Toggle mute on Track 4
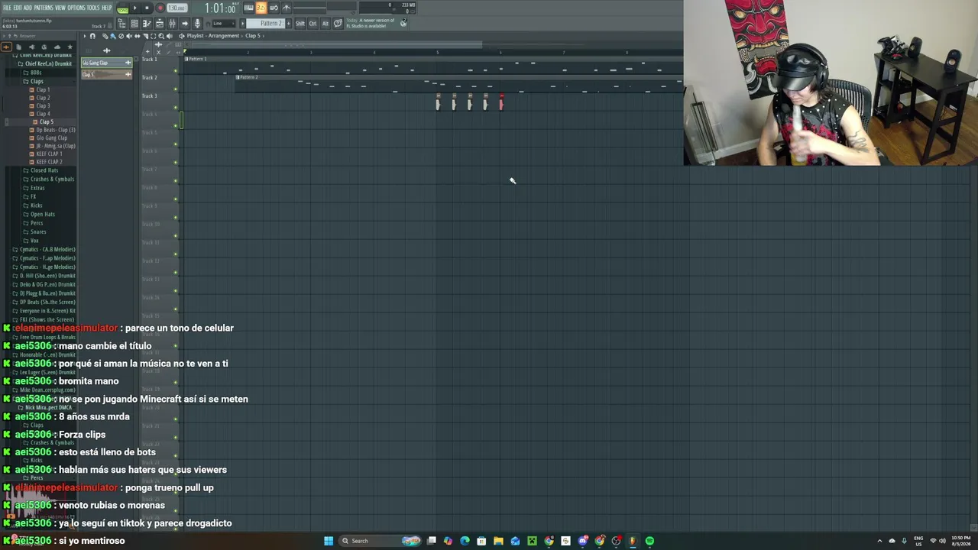 click(x=176, y=126)
